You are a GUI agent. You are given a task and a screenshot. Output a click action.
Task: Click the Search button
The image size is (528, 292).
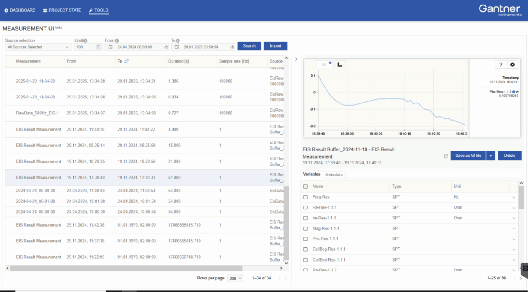[x=249, y=46]
